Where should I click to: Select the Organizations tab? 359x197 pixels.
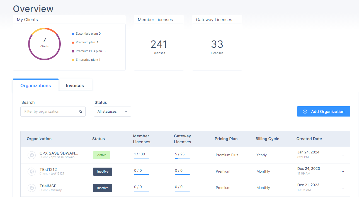(36, 85)
